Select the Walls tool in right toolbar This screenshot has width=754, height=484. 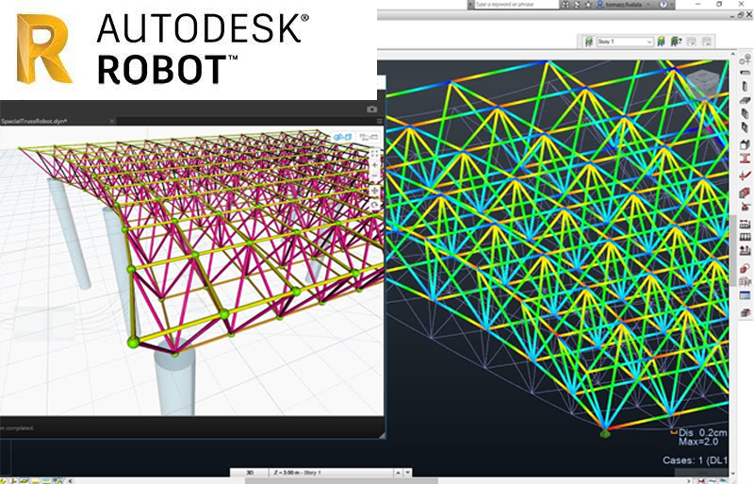click(745, 113)
